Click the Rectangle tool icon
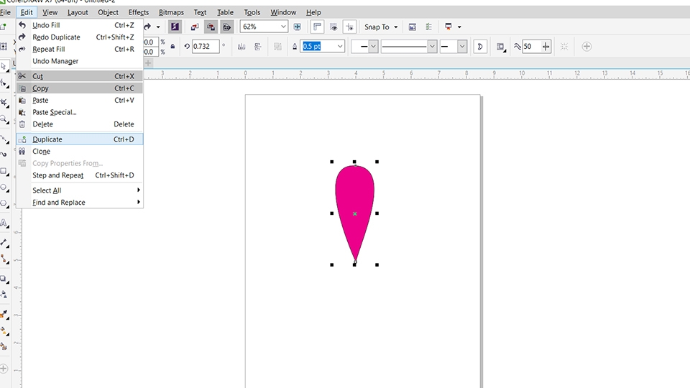Screen dimensions: 690x388 point(4,171)
